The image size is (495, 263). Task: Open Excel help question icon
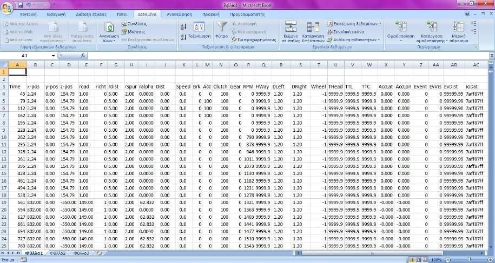point(467,14)
